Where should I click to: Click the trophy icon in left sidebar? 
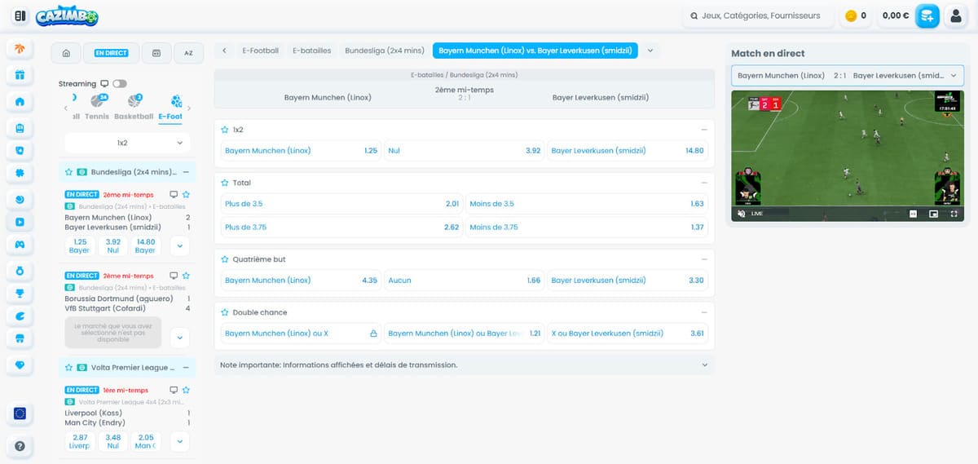20,293
